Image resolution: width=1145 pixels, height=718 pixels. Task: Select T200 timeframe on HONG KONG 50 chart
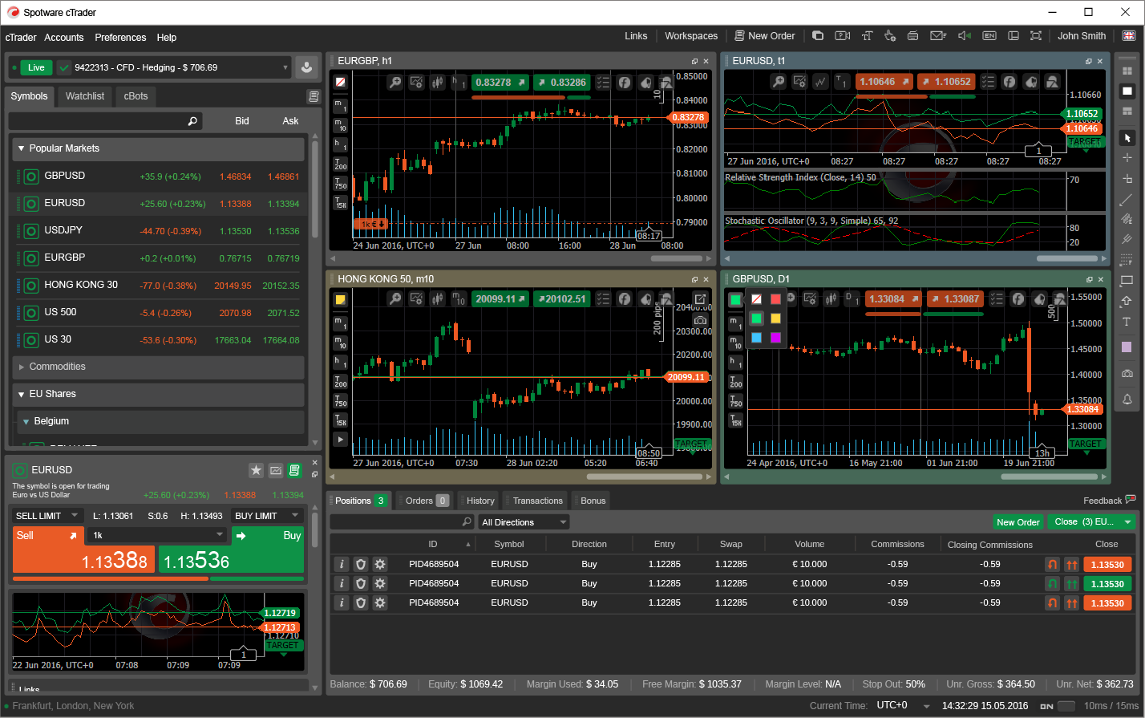pos(341,382)
